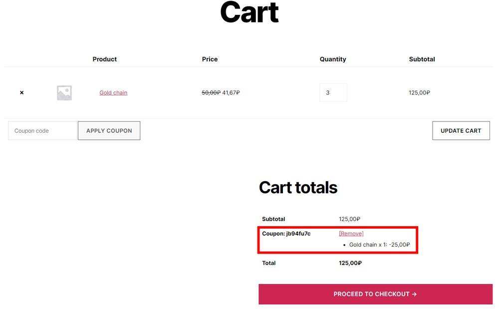Proceed to checkout
The width and height of the screenshot is (499, 309).
pyautogui.click(x=375, y=294)
